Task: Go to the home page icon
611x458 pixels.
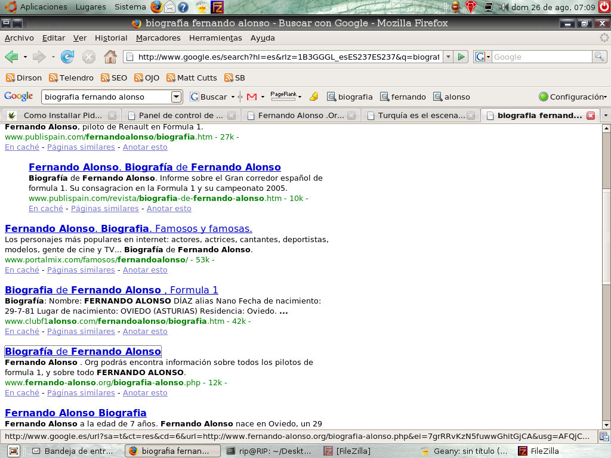Action: point(110,57)
